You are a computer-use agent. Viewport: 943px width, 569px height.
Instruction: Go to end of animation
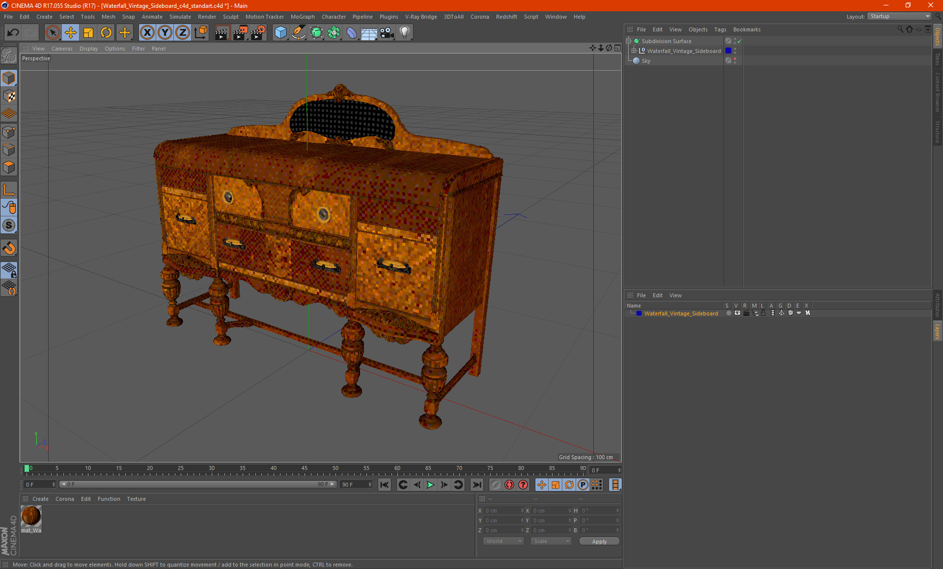click(476, 485)
